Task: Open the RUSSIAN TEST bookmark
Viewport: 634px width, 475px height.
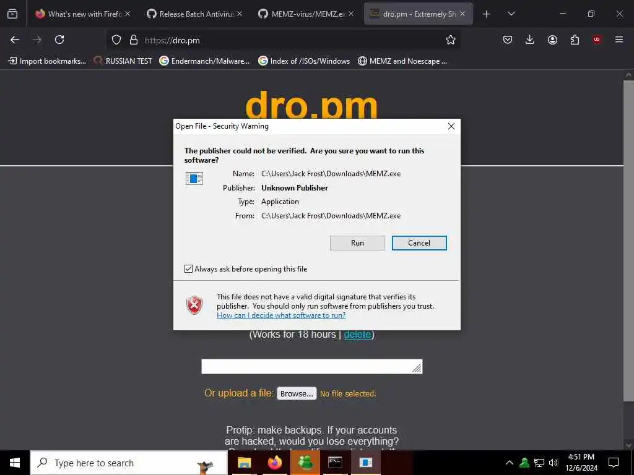Action: pyautogui.click(x=123, y=61)
